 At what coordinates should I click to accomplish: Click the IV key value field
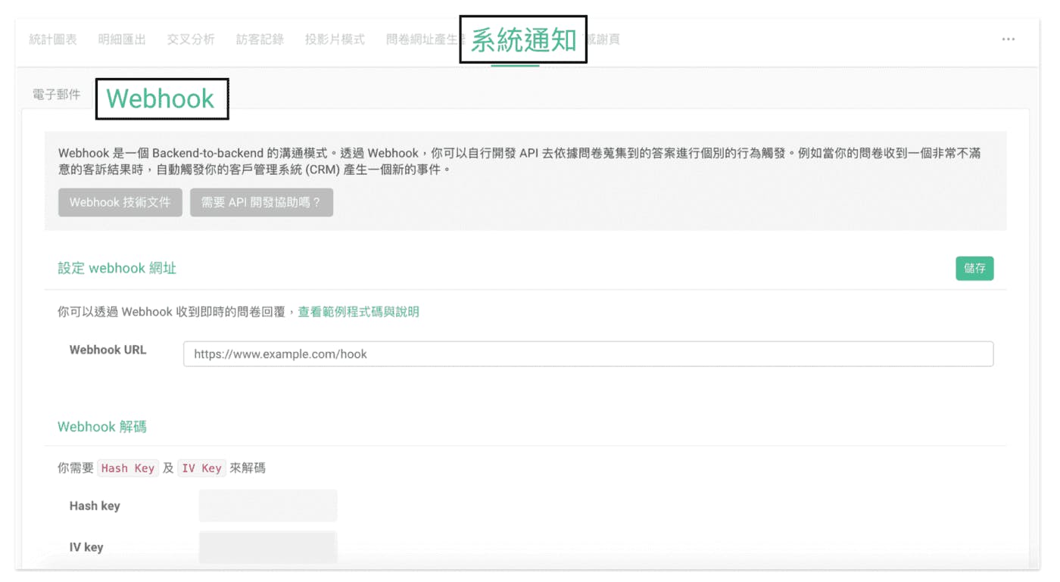click(268, 547)
